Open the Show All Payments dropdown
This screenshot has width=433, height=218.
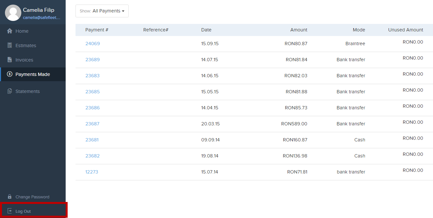[x=102, y=11]
